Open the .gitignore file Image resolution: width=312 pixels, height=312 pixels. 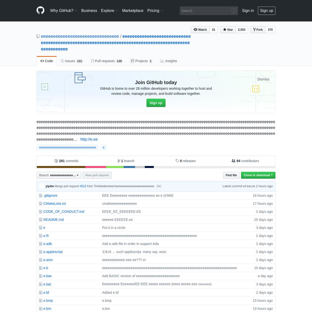click(50, 196)
